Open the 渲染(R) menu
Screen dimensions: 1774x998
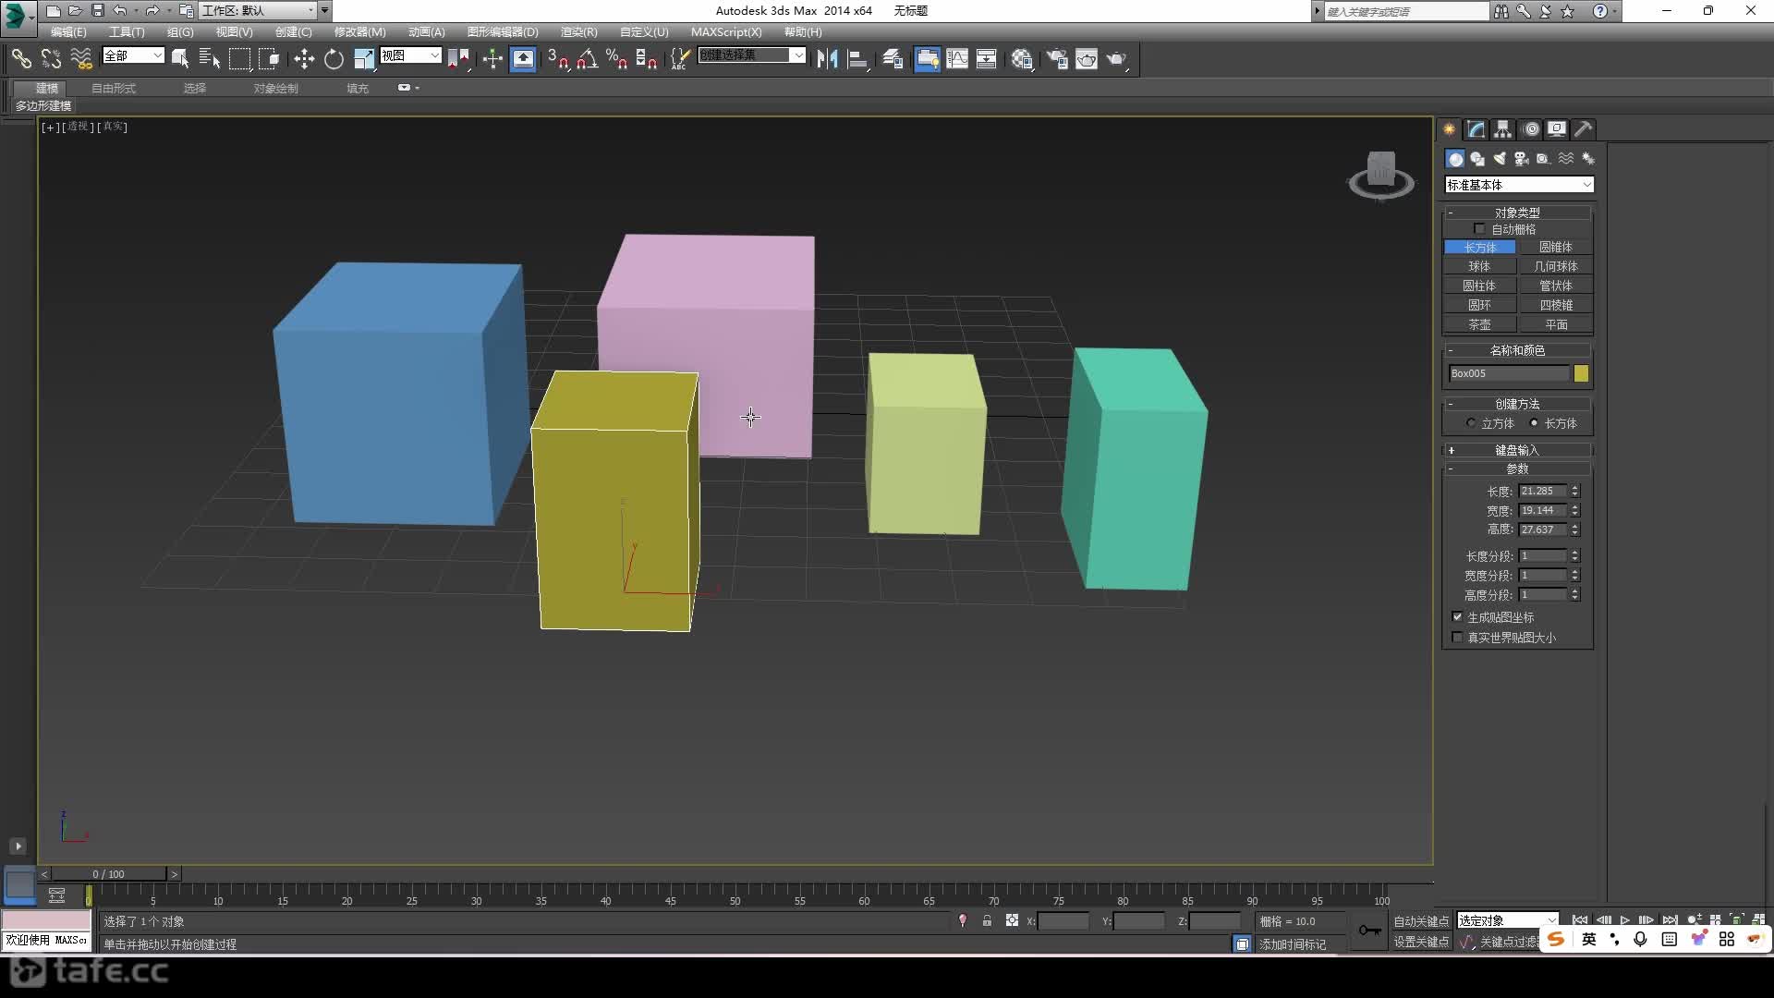[x=578, y=31]
